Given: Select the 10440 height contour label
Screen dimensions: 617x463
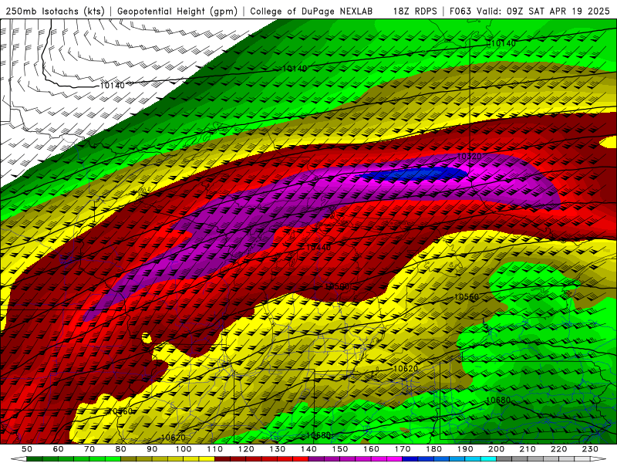Looking at the screenshot, I should pos(319,247).
